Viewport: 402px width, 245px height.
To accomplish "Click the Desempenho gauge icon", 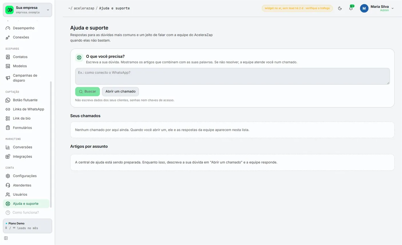I will pos(8,28).
